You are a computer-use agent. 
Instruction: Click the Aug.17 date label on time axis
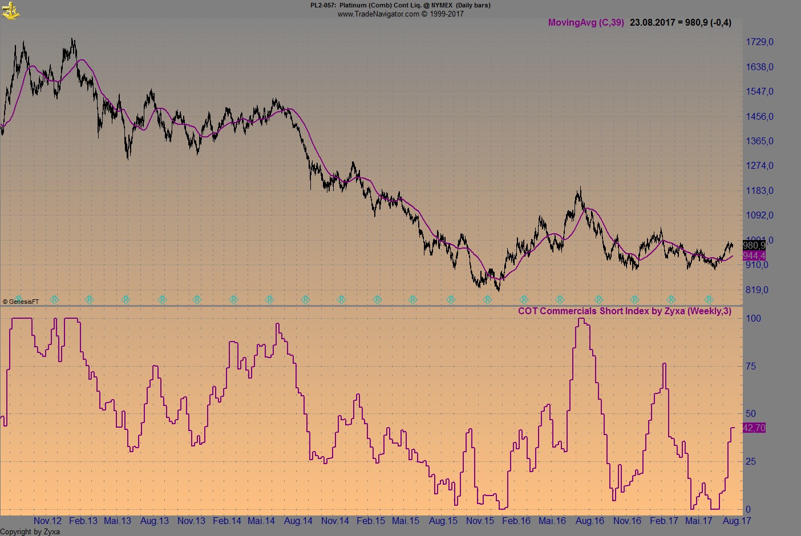[x=737, y=521]
